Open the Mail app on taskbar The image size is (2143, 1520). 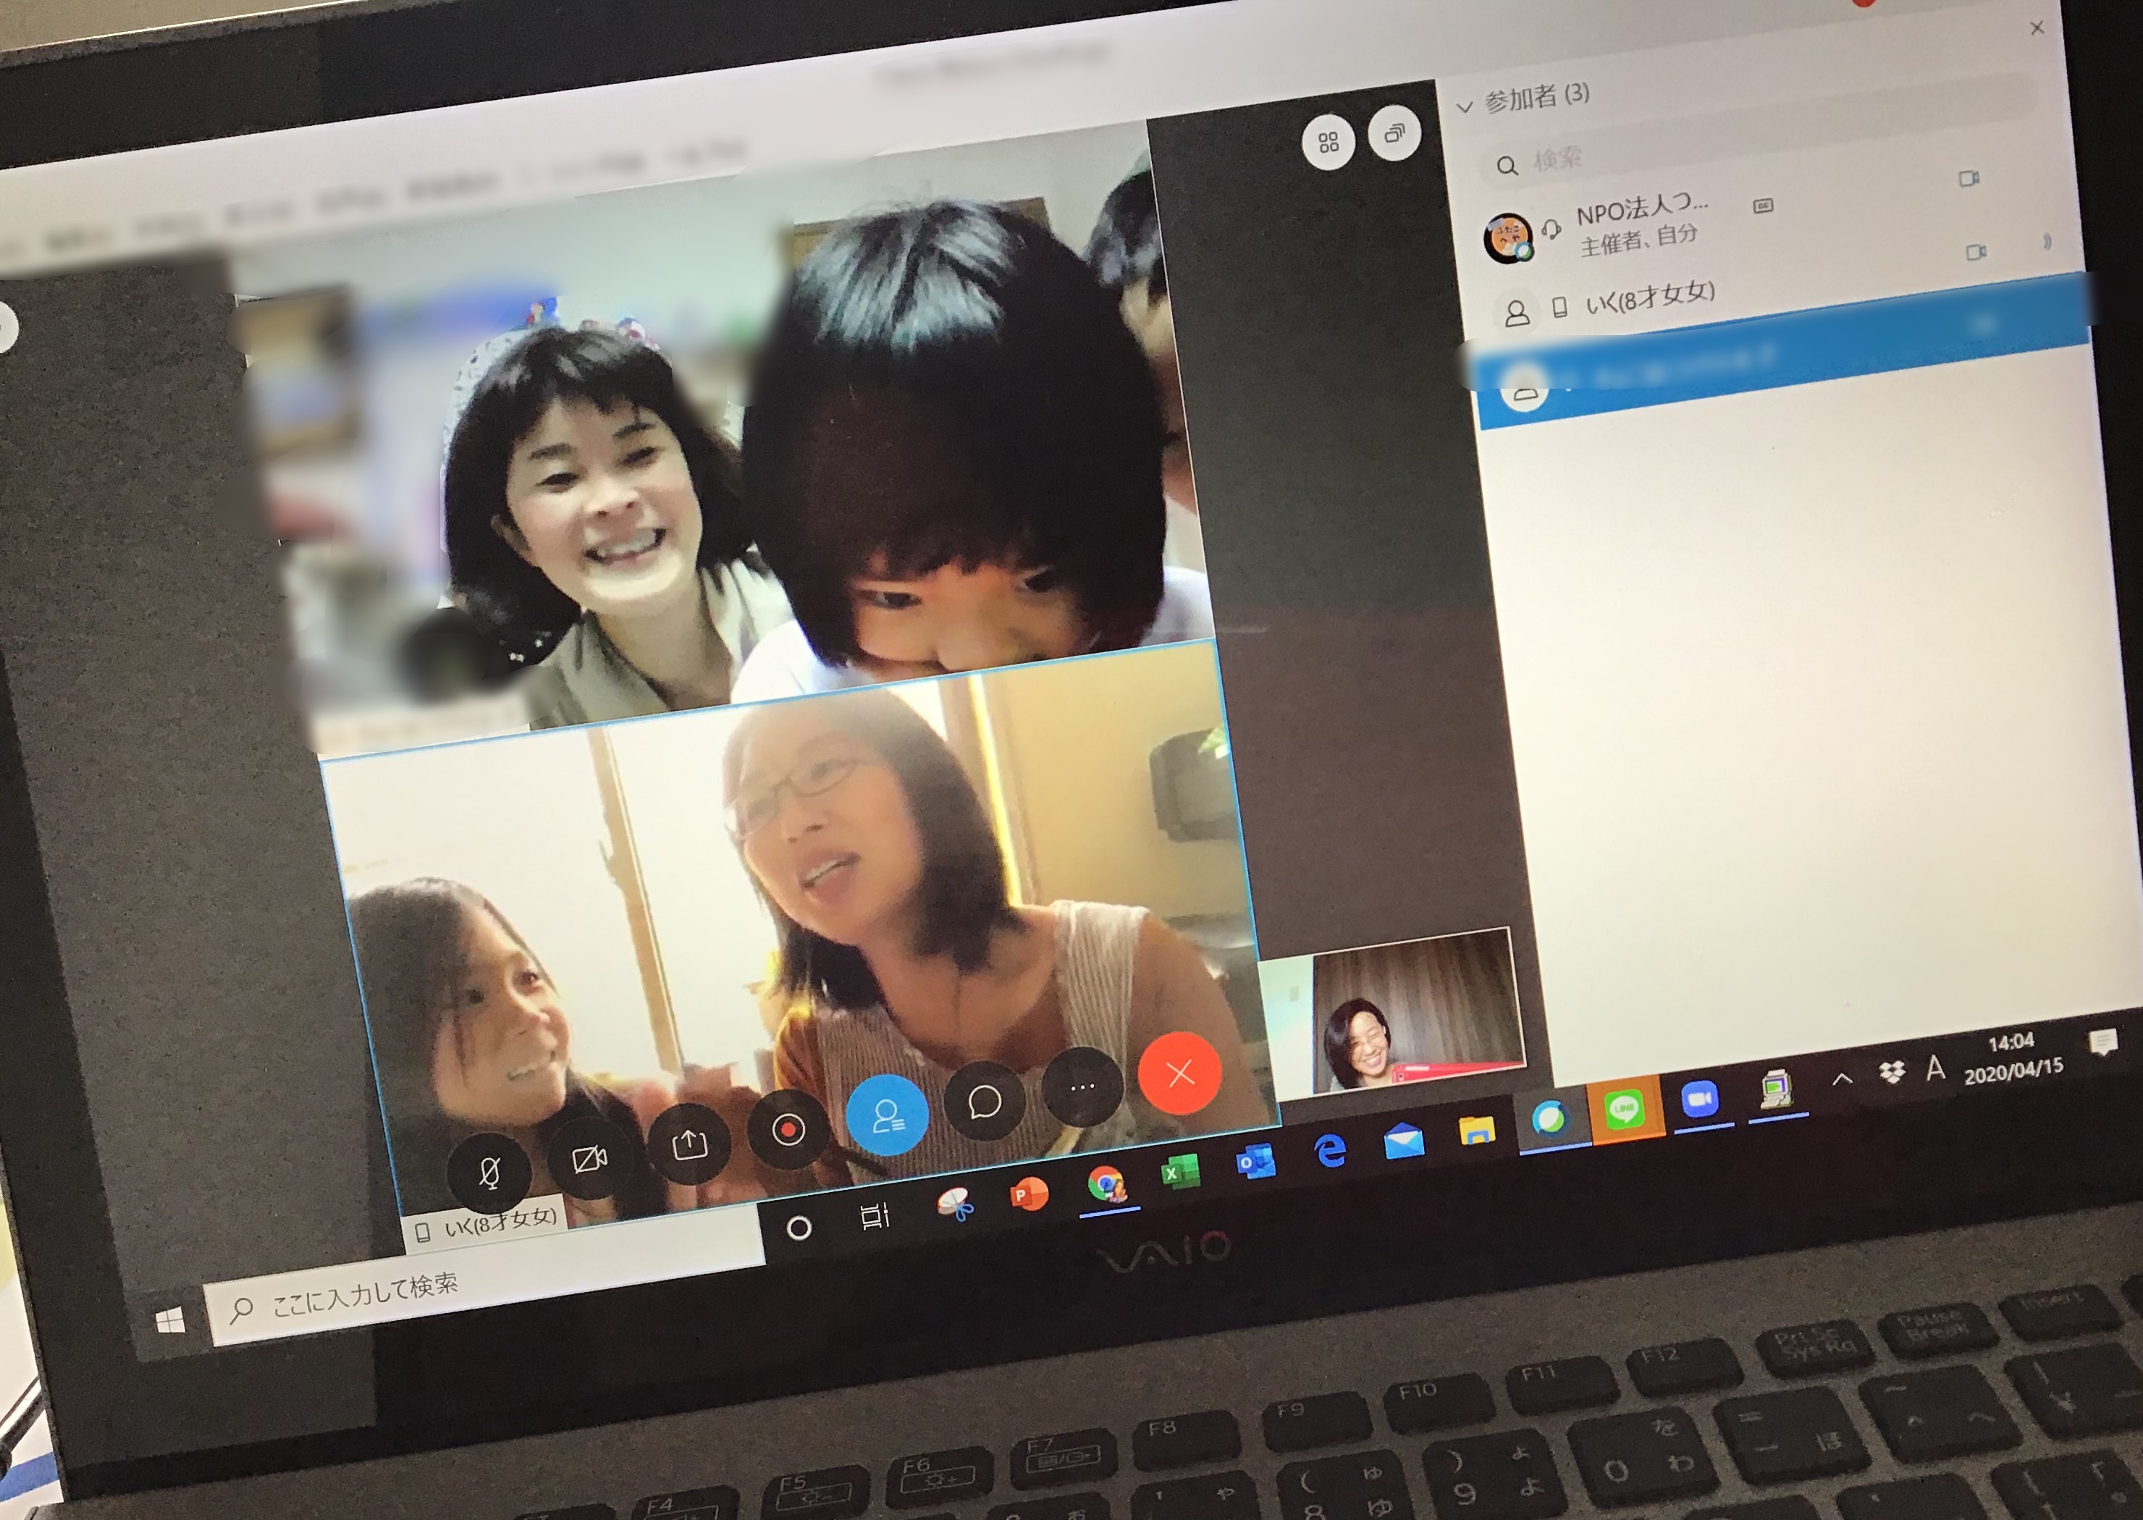pos(1403,1140)
